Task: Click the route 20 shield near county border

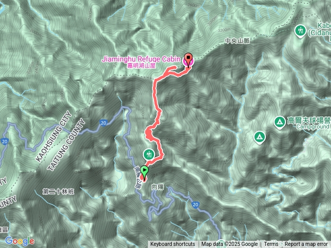Action: pyautogui.click(x=103, y=123)
